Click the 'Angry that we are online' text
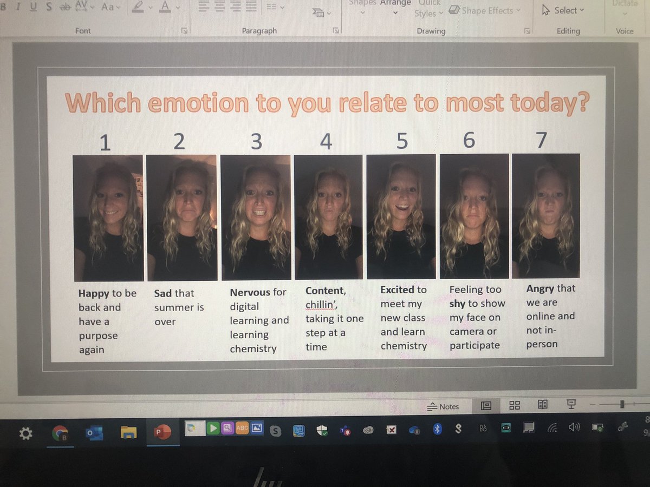The image size is (650, 487). pos(551,316)
